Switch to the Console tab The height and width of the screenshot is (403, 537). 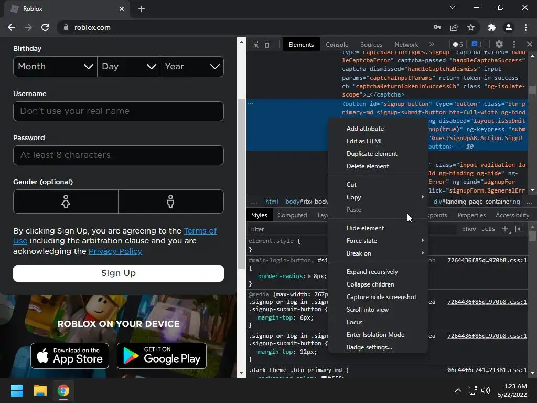point(337,45)
